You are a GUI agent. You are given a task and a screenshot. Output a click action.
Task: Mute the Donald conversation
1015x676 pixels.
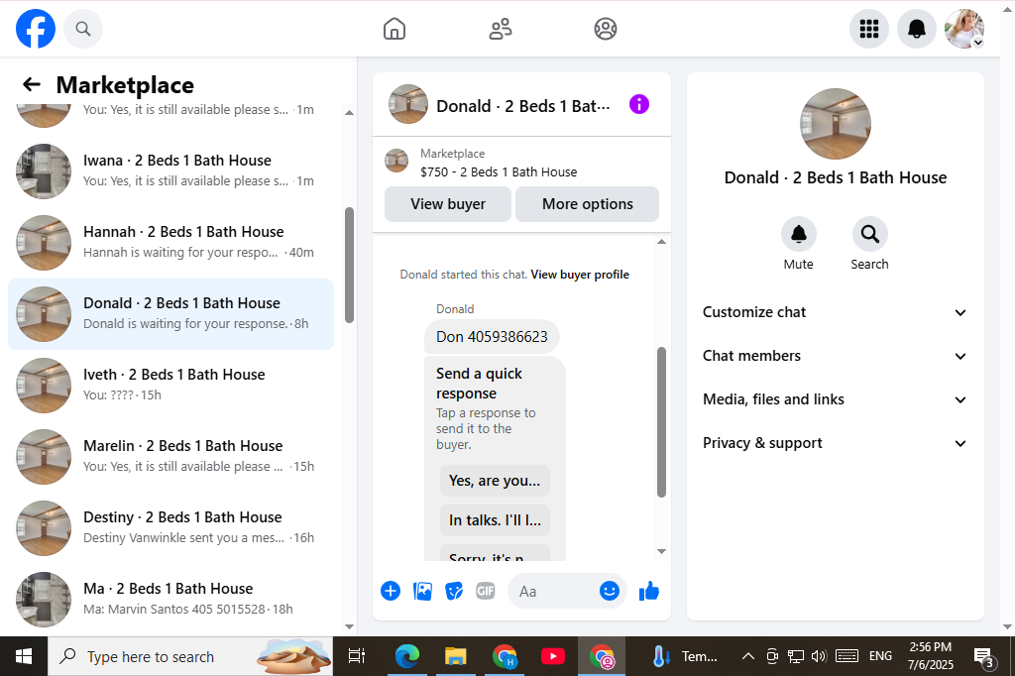[x=799, y=243]
